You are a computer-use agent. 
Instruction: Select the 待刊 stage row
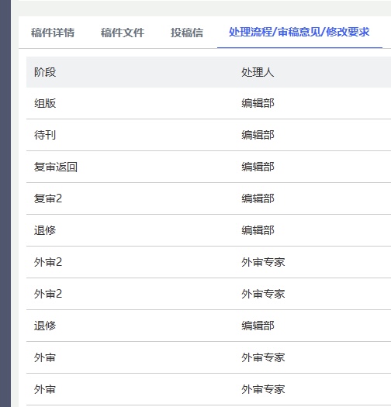pos(209,135)
